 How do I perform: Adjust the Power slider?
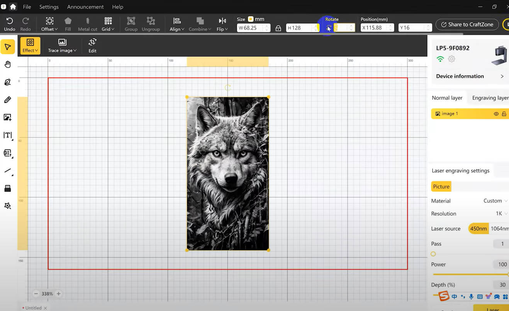point(470,274)
